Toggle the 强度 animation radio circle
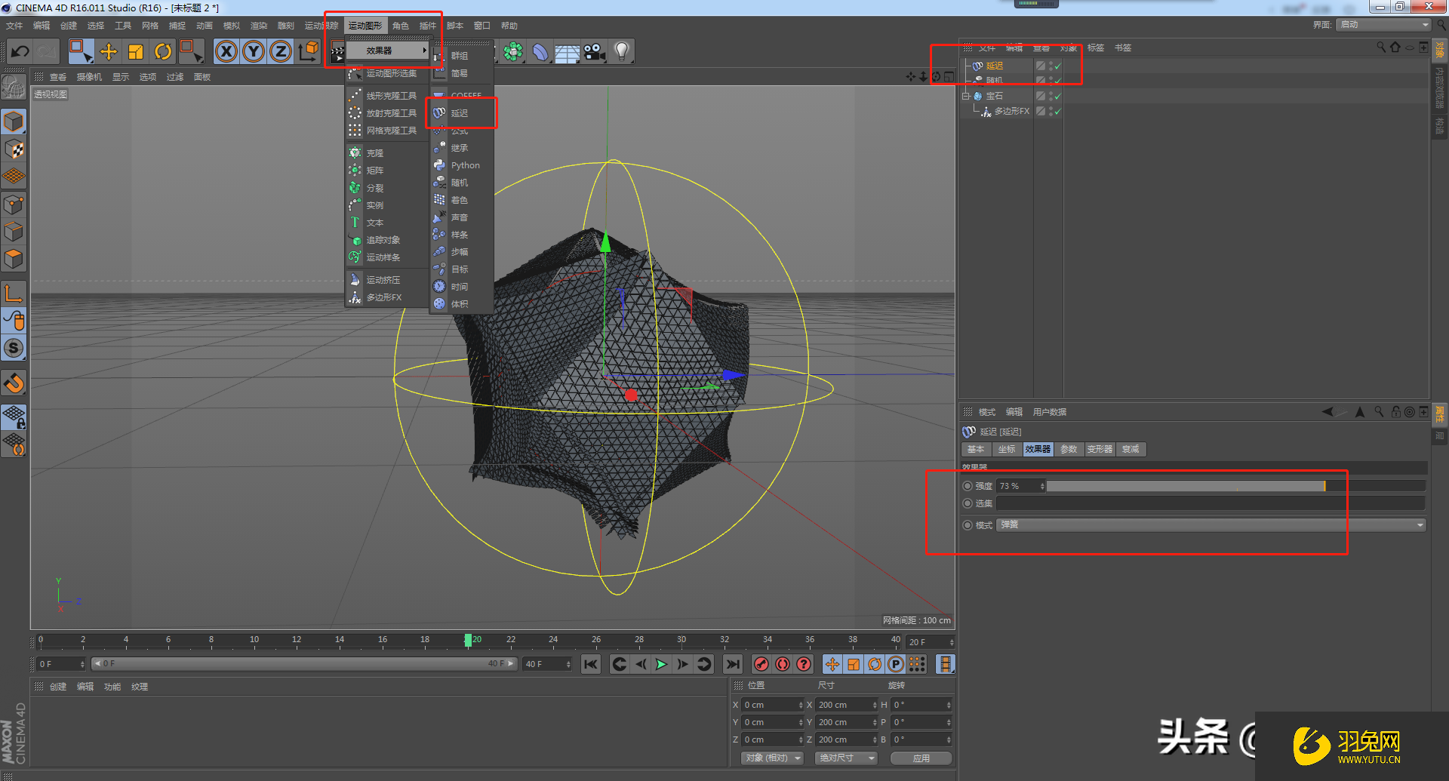This screenshot has width=1449, height=781. (968, 486)
